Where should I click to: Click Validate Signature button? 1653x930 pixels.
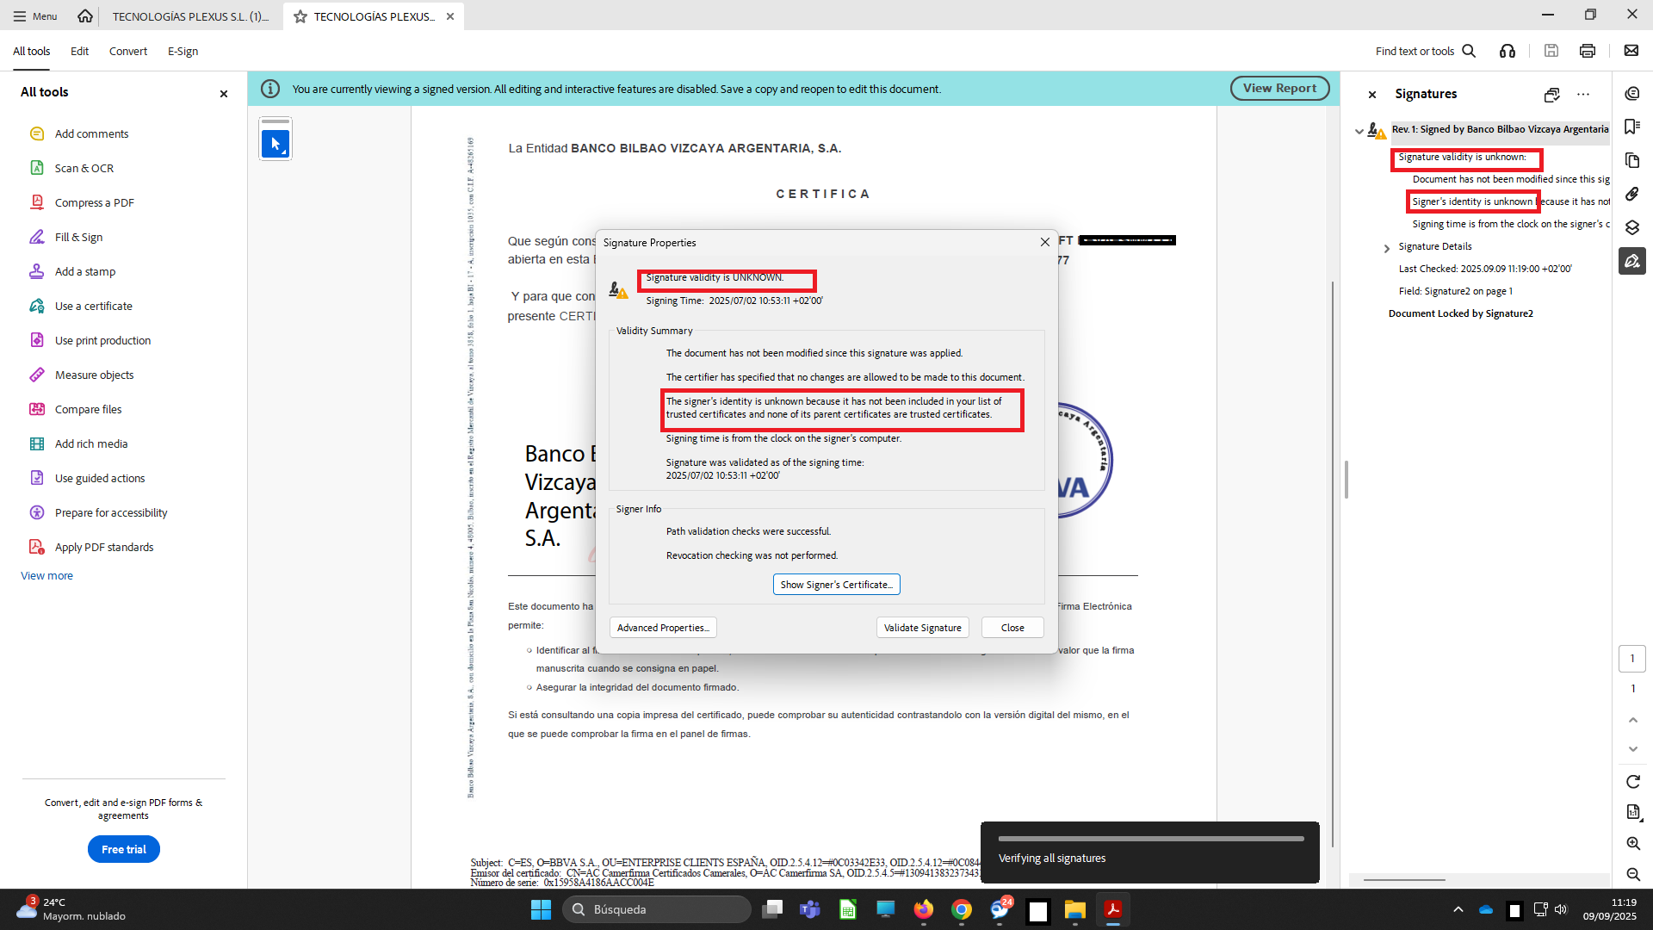(922, 628)
